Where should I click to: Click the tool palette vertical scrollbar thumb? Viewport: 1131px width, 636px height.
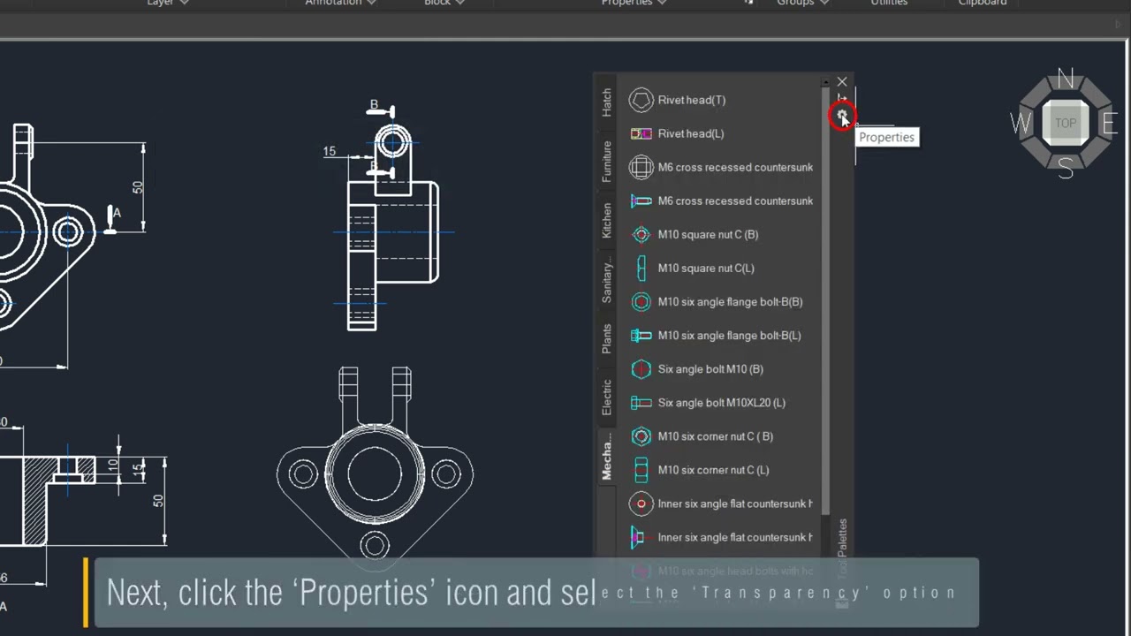tap(825, 300)
